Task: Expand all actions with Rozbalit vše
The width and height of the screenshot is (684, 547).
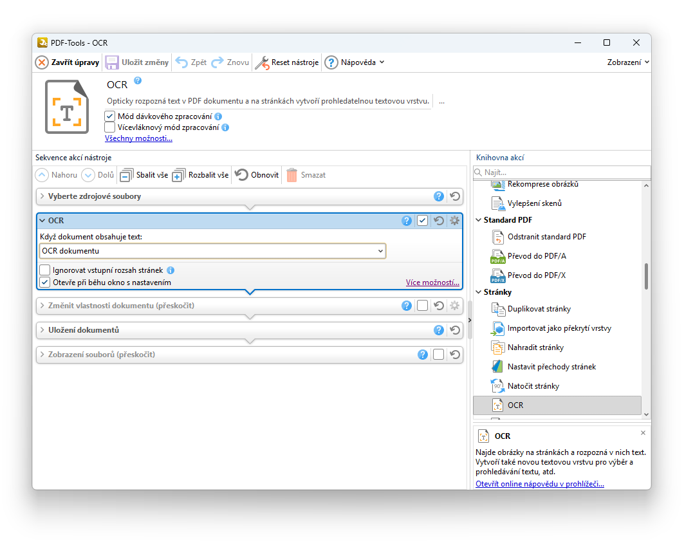Action: (x=200, y=175)
